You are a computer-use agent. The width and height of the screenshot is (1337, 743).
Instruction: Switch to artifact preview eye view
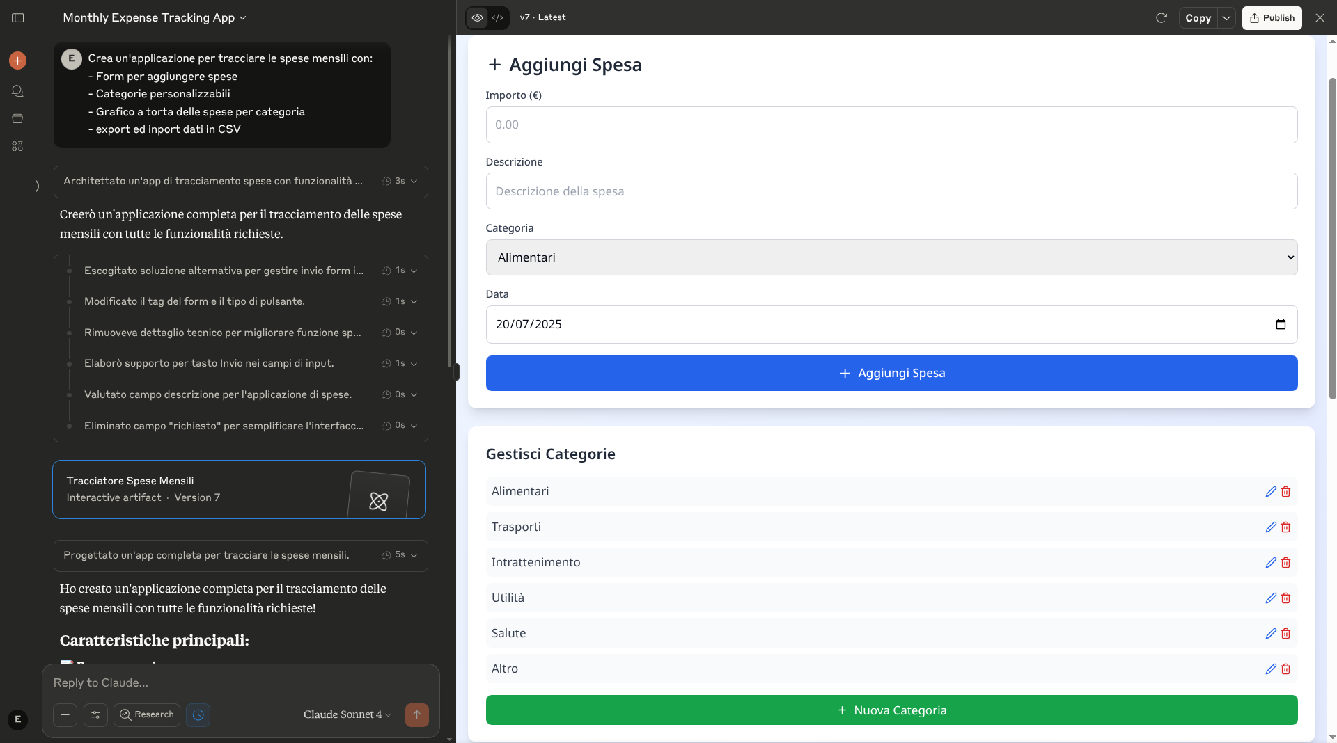(477, 18)
